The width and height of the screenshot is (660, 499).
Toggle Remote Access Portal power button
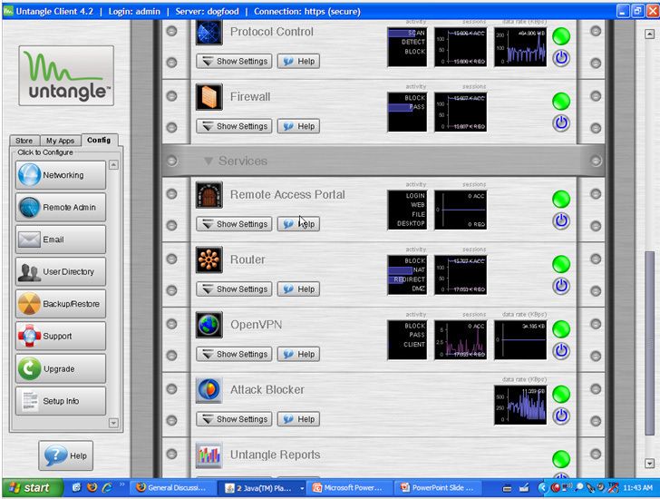click(x=561, y=220)
